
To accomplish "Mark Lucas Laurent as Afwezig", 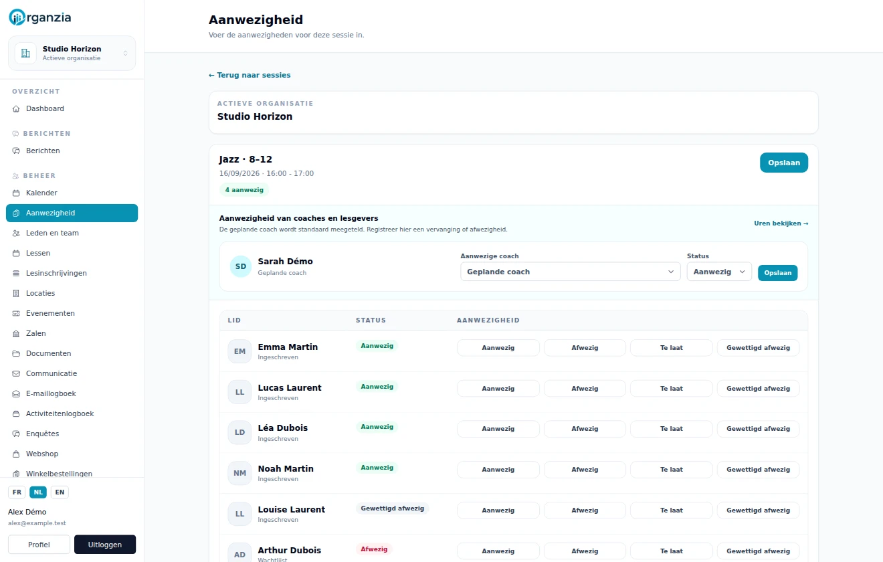I will coord(585,389).
